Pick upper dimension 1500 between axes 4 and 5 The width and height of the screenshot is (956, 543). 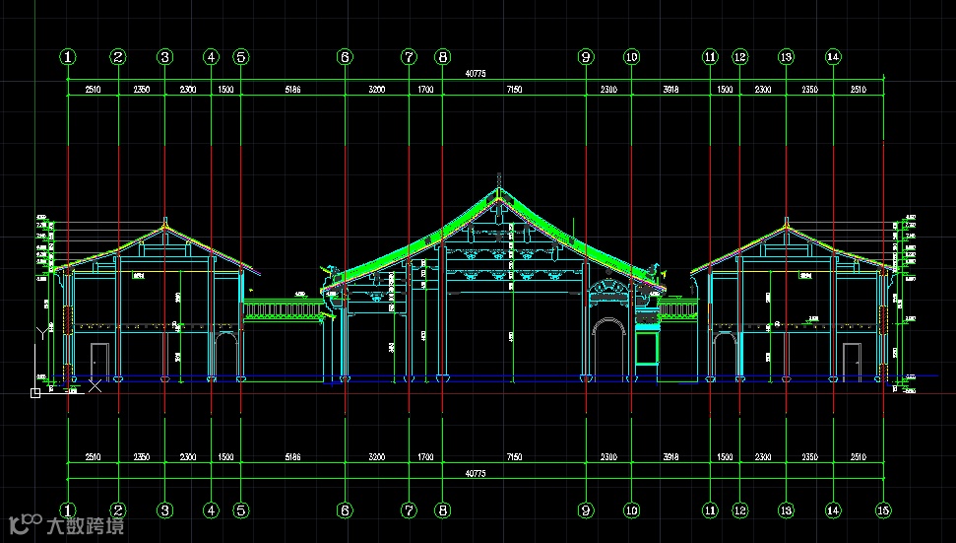[225, 89]
